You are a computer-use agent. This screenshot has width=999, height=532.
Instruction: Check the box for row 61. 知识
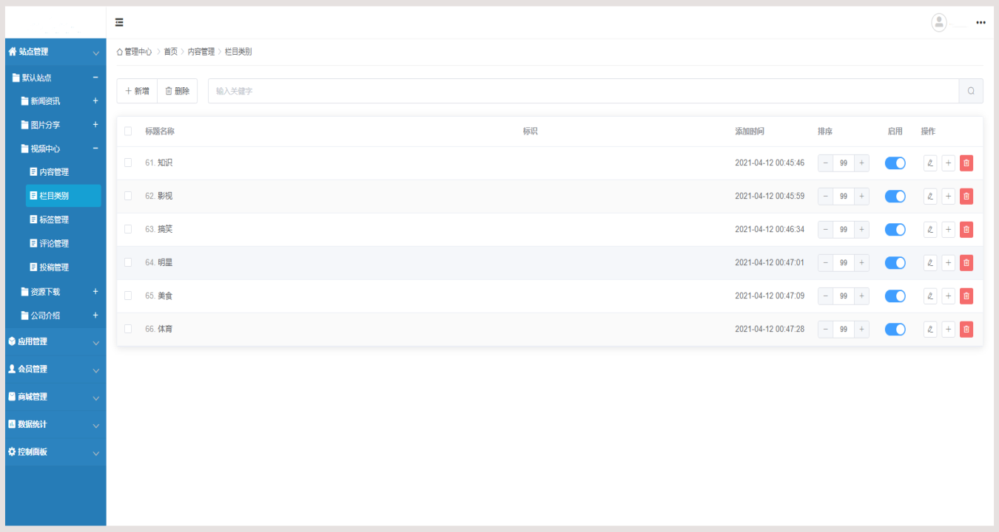point(128,163)
